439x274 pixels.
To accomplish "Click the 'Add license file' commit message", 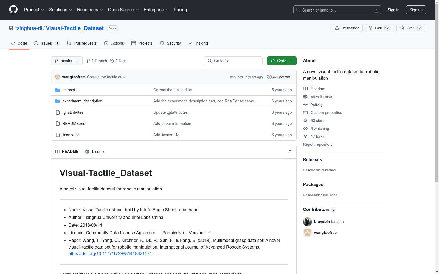I will (166, 135).
